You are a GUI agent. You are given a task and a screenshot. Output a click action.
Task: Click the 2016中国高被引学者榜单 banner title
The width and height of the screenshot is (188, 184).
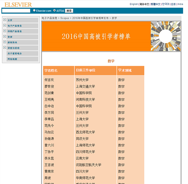pos(96,36)
